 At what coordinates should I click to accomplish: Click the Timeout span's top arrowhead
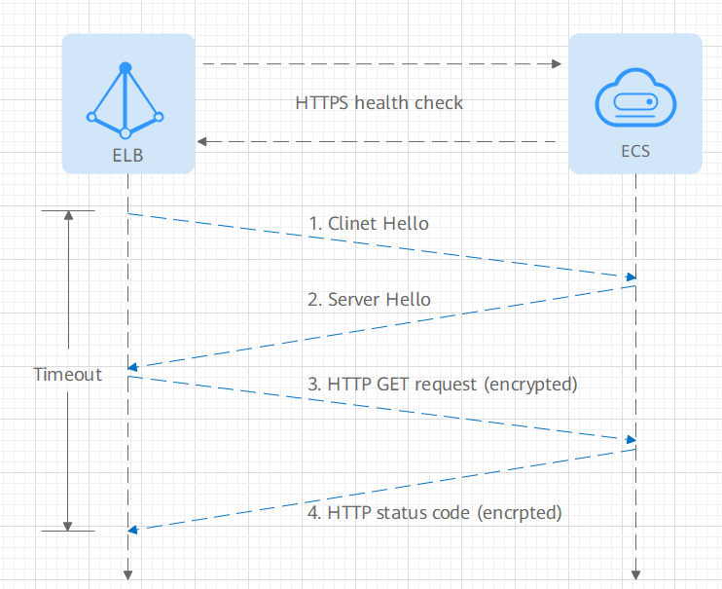click(68, 216)
